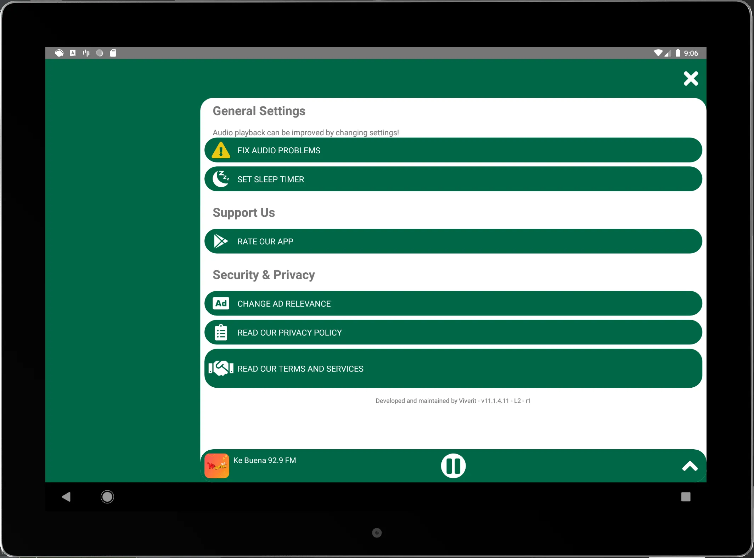Click the Read Our Privacy Policy clipboard icon

(x=221, y=332)
